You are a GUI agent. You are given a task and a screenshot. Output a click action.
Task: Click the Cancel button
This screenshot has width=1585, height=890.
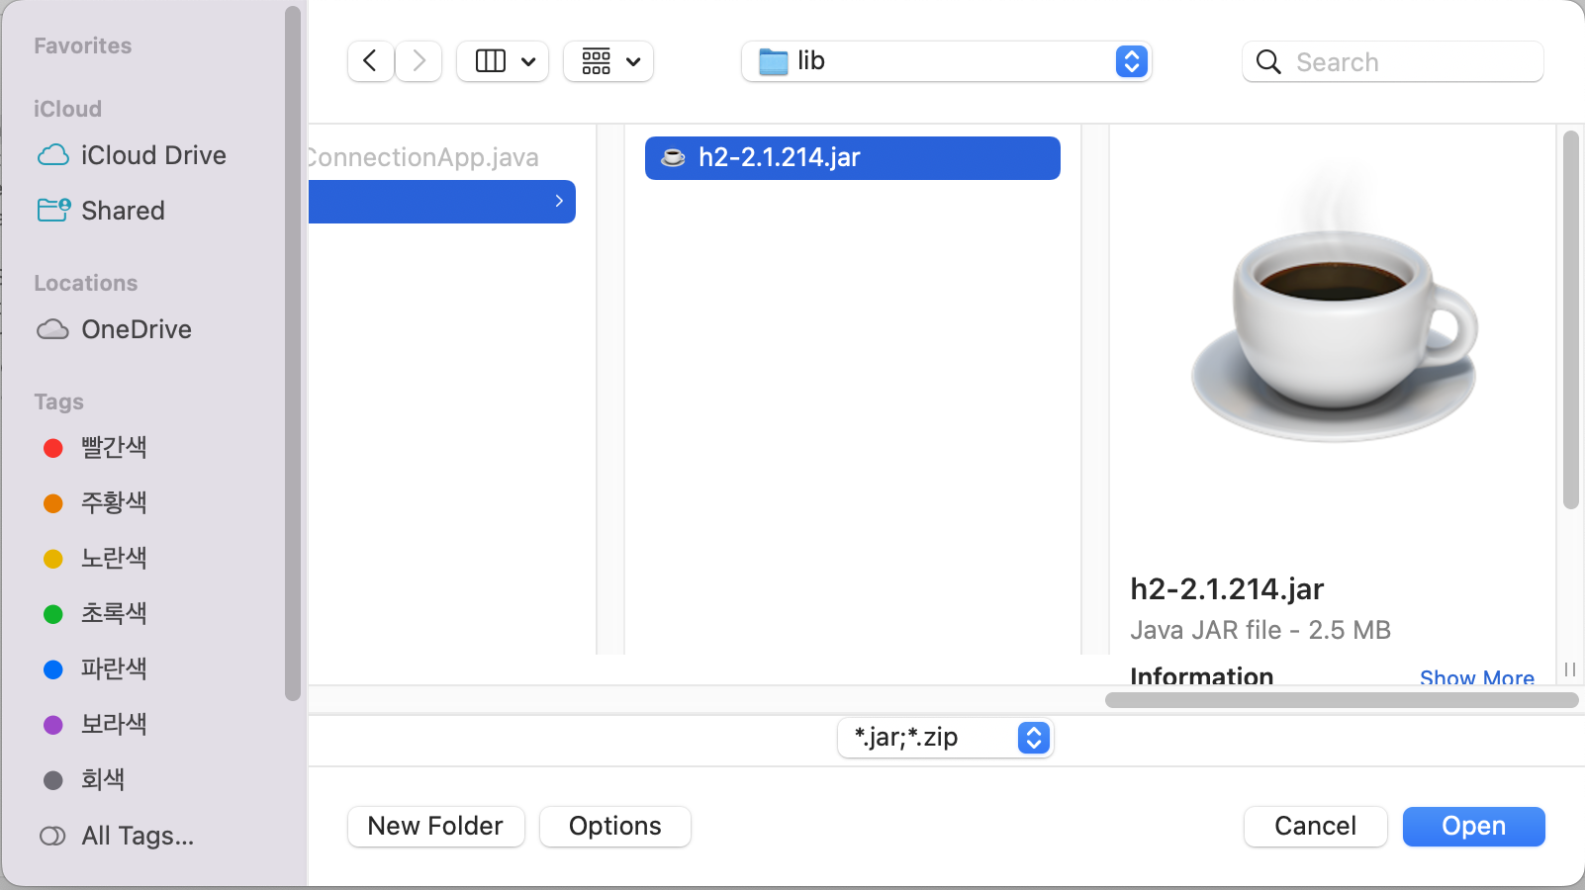pos(1315,826)
